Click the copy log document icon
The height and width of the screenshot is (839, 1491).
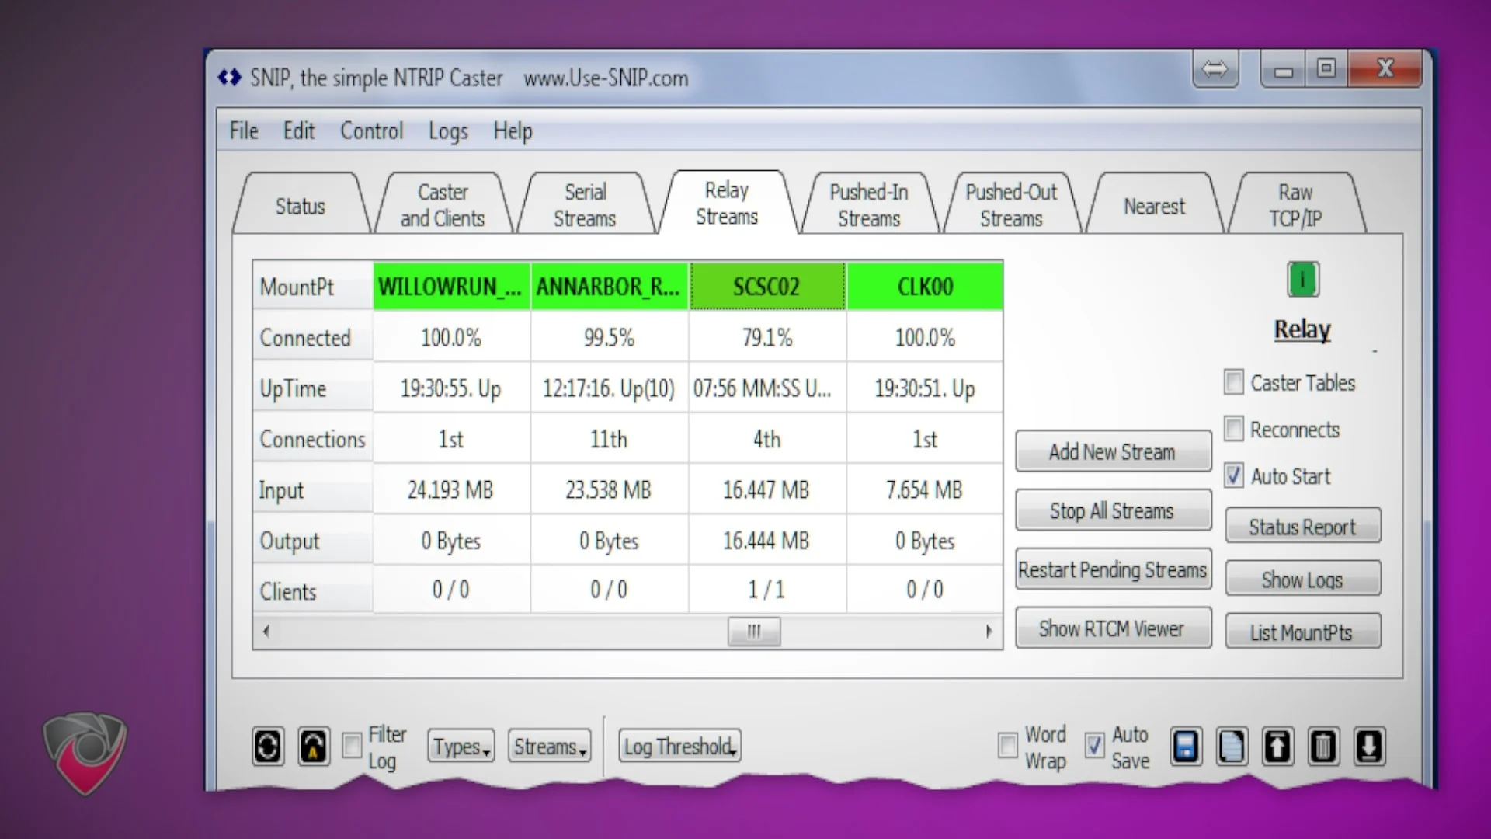pyautogui.click(x=1232, y=747)
